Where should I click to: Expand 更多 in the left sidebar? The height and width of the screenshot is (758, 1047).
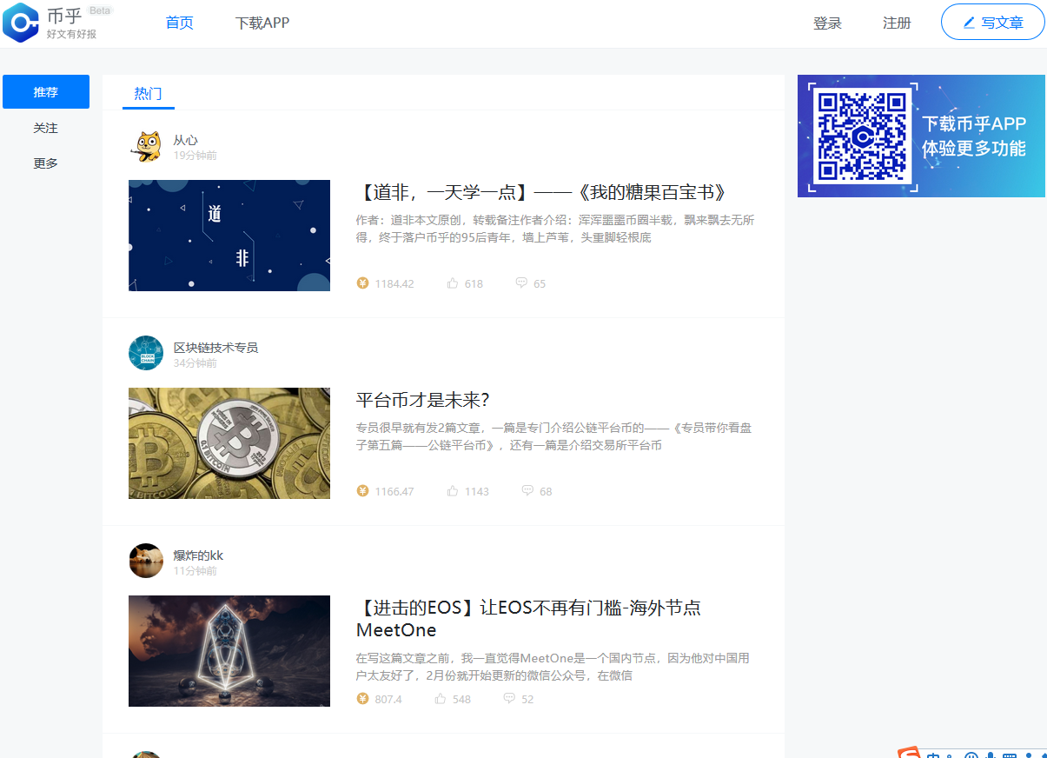coord(45,163)
